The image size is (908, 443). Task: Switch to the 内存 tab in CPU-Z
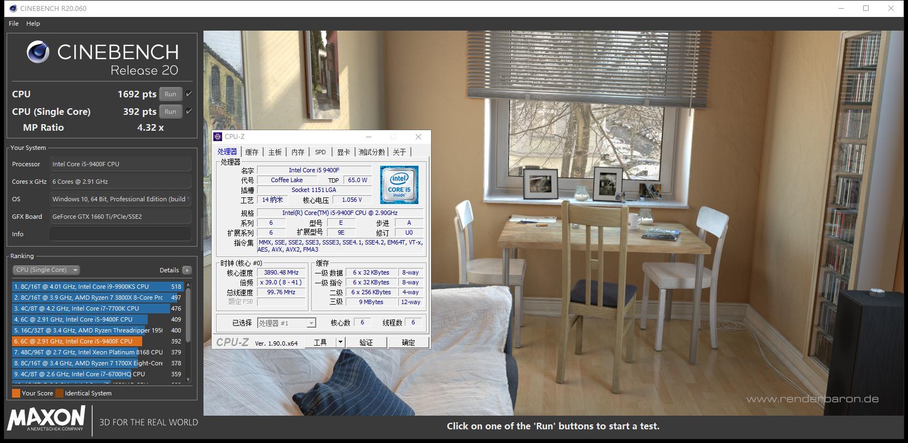point(298,152)
